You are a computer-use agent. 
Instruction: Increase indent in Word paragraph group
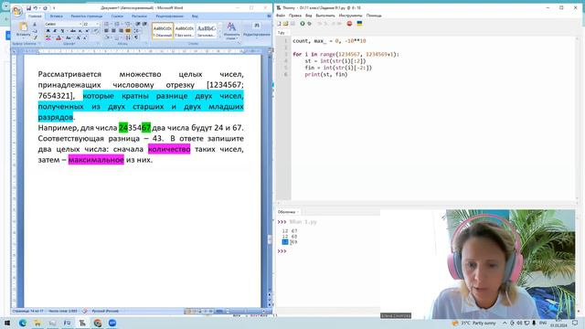tap(144, 24)
